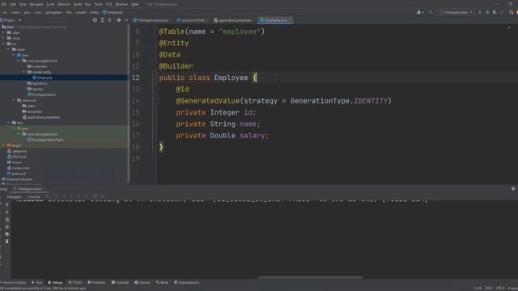Expand the .idea folder node
Viewport: 518px width, 291px height.
(3, 32)
